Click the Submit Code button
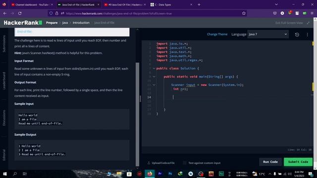This screenshot has height=178, width=317. (x=298, y=162)
